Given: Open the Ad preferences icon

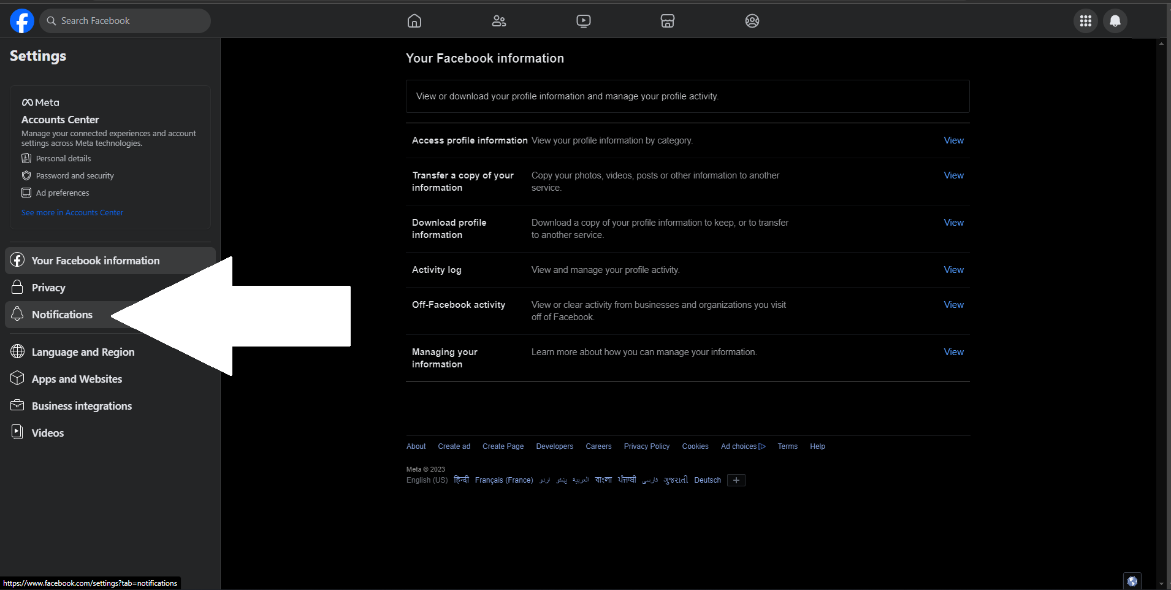Looking at the screenshot, I should coord(27,193).
